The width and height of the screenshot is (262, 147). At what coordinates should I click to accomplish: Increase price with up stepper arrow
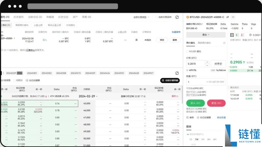(207, 62)
